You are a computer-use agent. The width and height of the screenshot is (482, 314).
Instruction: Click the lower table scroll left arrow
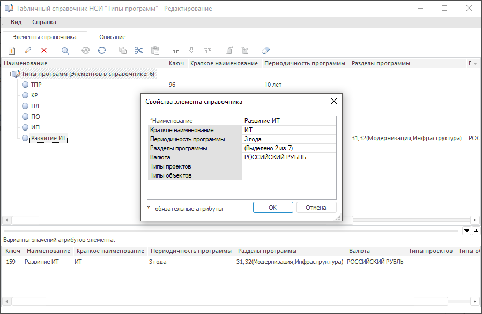pos(7,301)
